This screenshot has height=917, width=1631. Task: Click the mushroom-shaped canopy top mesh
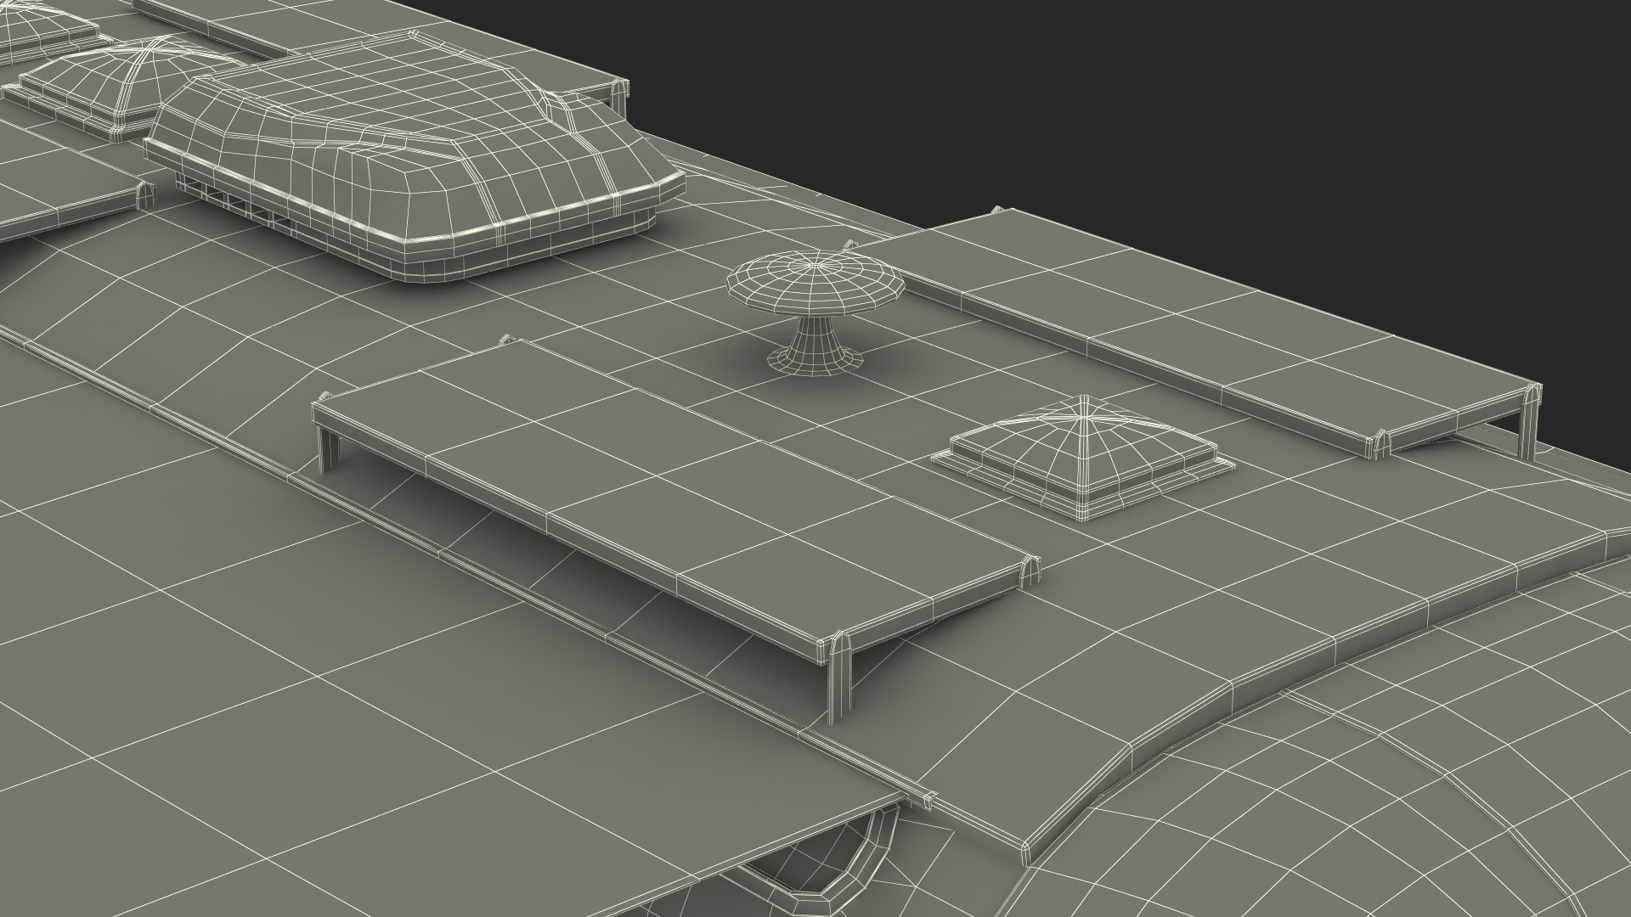815,280
